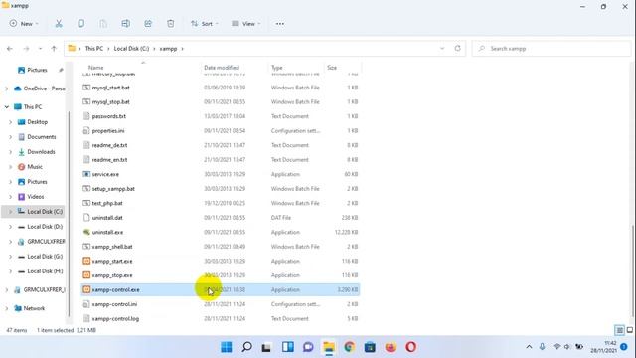This screenshot has height=358, width=636.
Task: Click the Cut scissors icon
Action: [x=59, y=24]
